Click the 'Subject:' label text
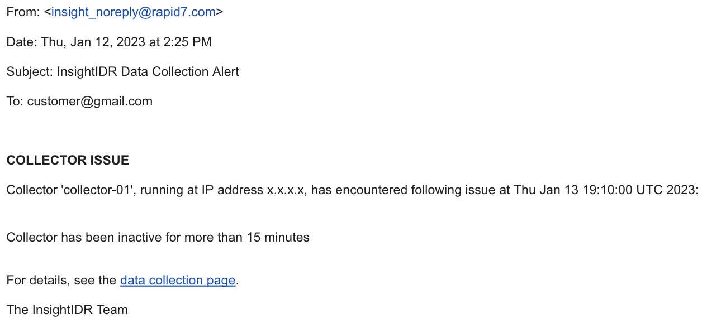 pyautogui.click(x=30, y=71)
